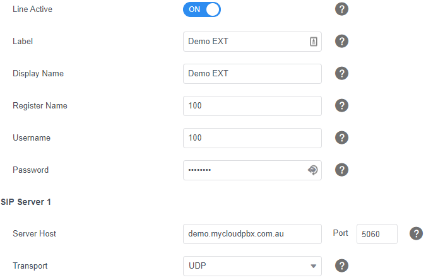Click into the Username input field
426x280 pixels.
252,138
